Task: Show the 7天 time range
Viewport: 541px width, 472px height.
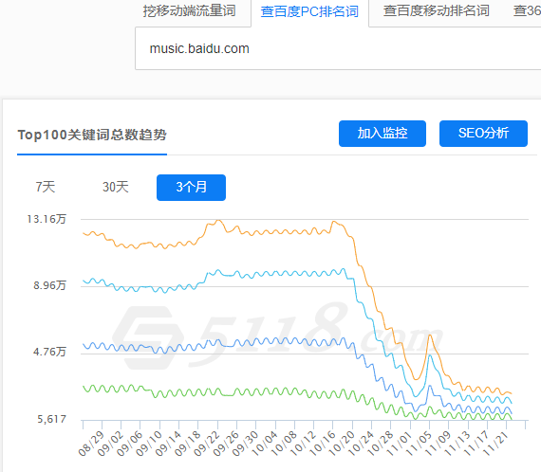Action: pos(46,187)
